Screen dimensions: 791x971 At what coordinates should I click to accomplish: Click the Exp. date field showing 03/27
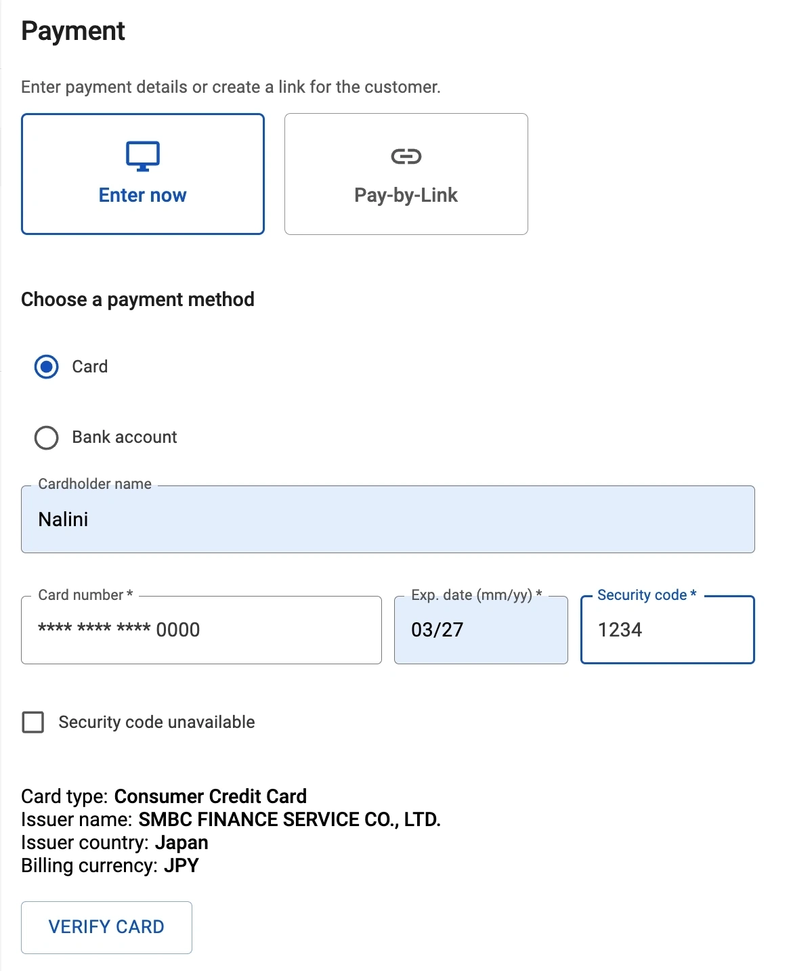481,630
